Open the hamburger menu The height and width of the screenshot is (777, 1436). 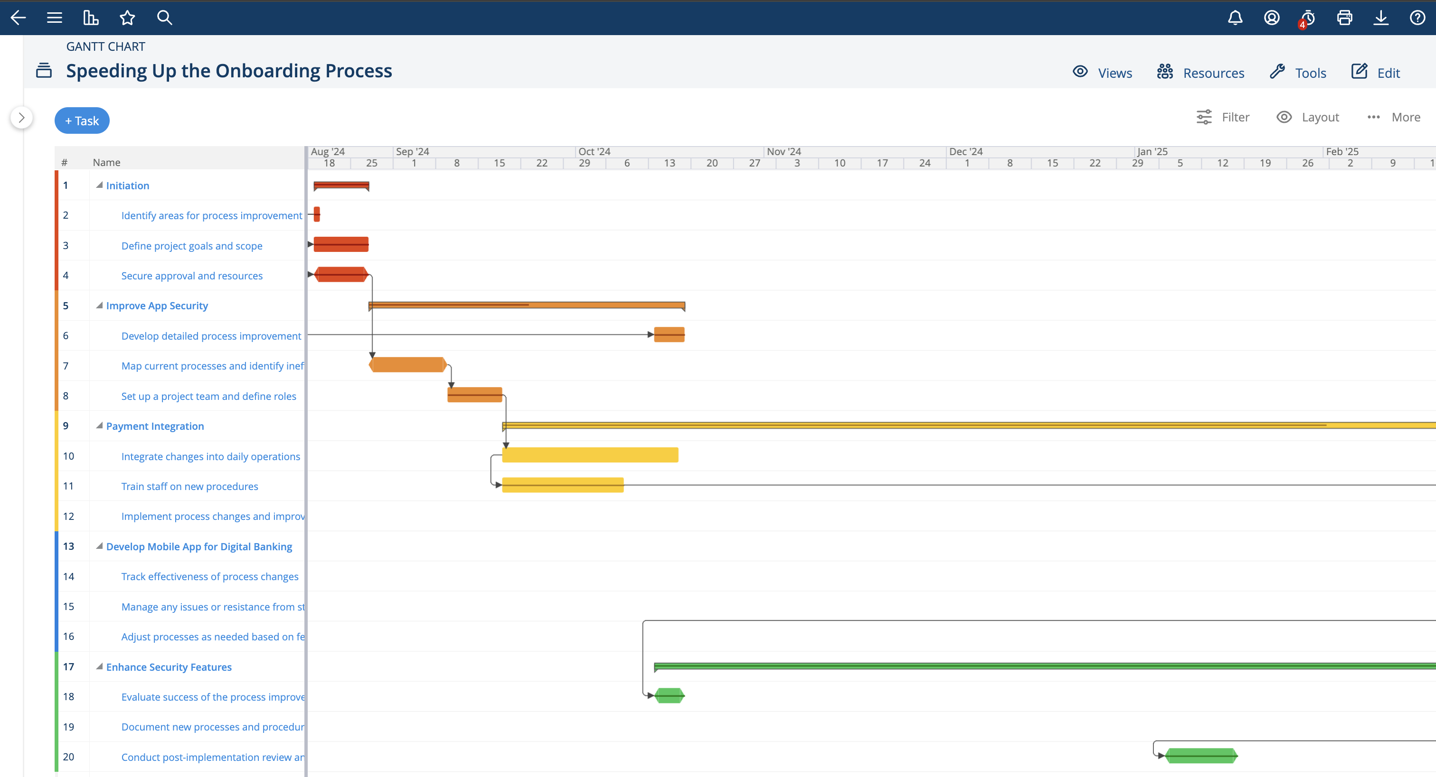click(x=54, y=18)
